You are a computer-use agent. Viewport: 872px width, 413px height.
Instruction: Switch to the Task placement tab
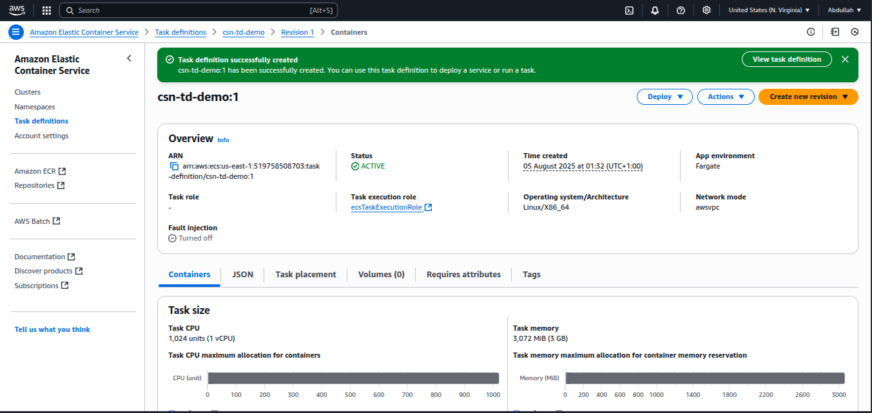(x=305, y=275)
